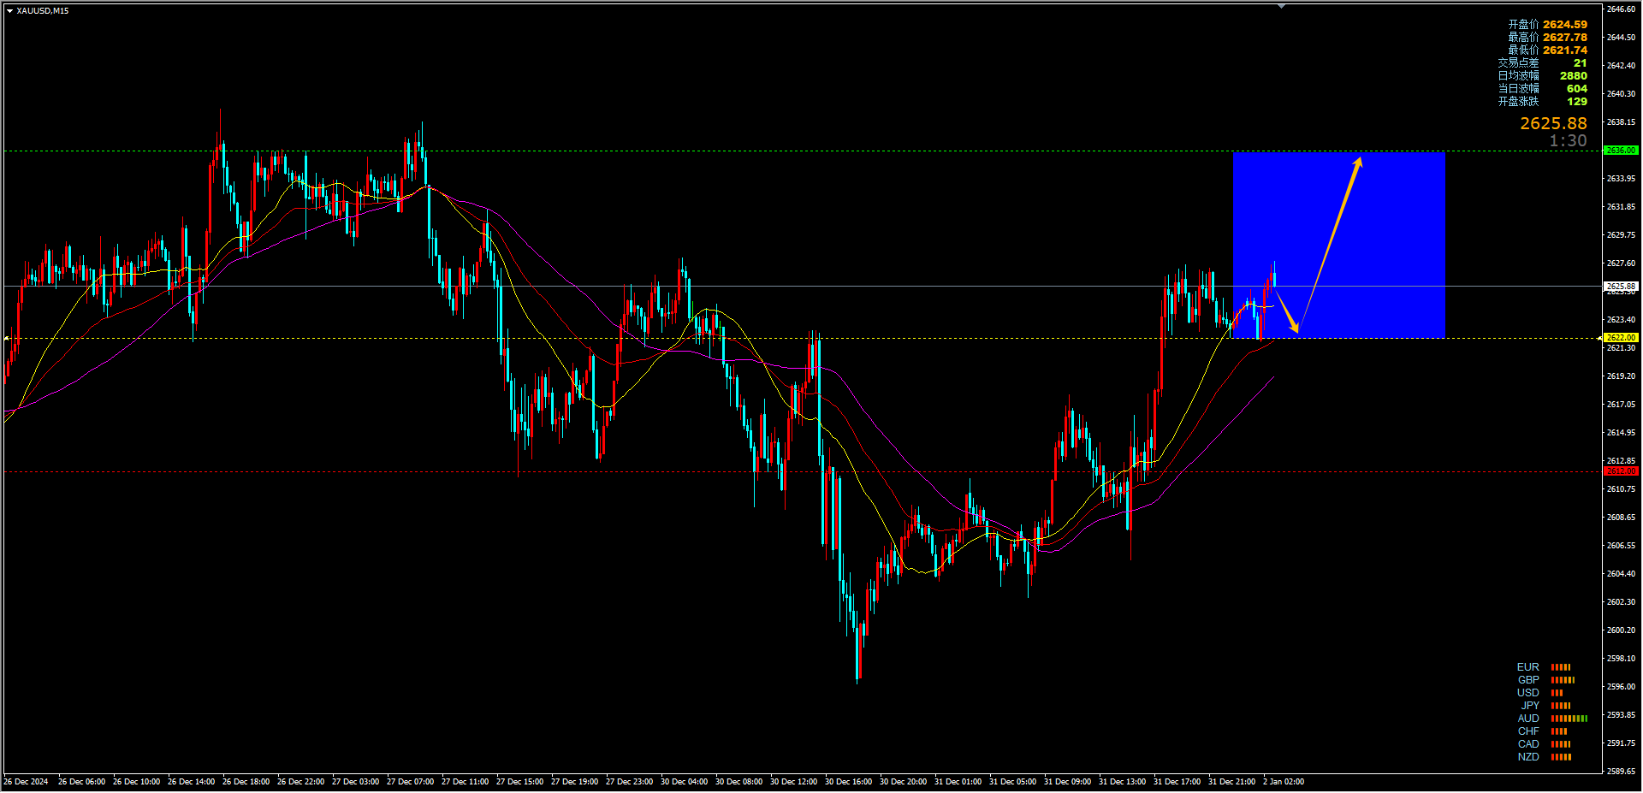Select the red 2612.00 price level tag
The image size is (1643, 793).
pyautogui.click(x=1621, y=471)
